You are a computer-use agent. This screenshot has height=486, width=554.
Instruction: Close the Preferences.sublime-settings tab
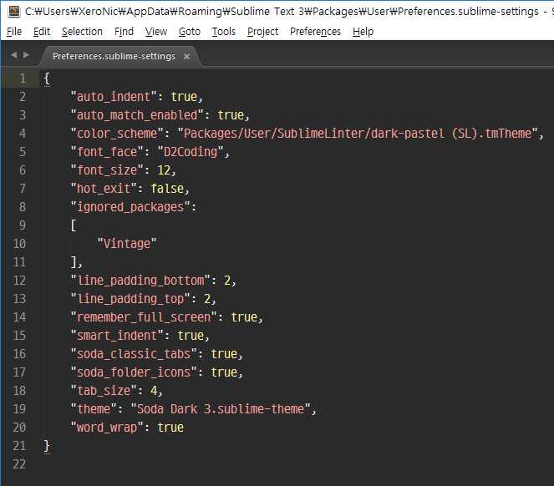(187, 57)
